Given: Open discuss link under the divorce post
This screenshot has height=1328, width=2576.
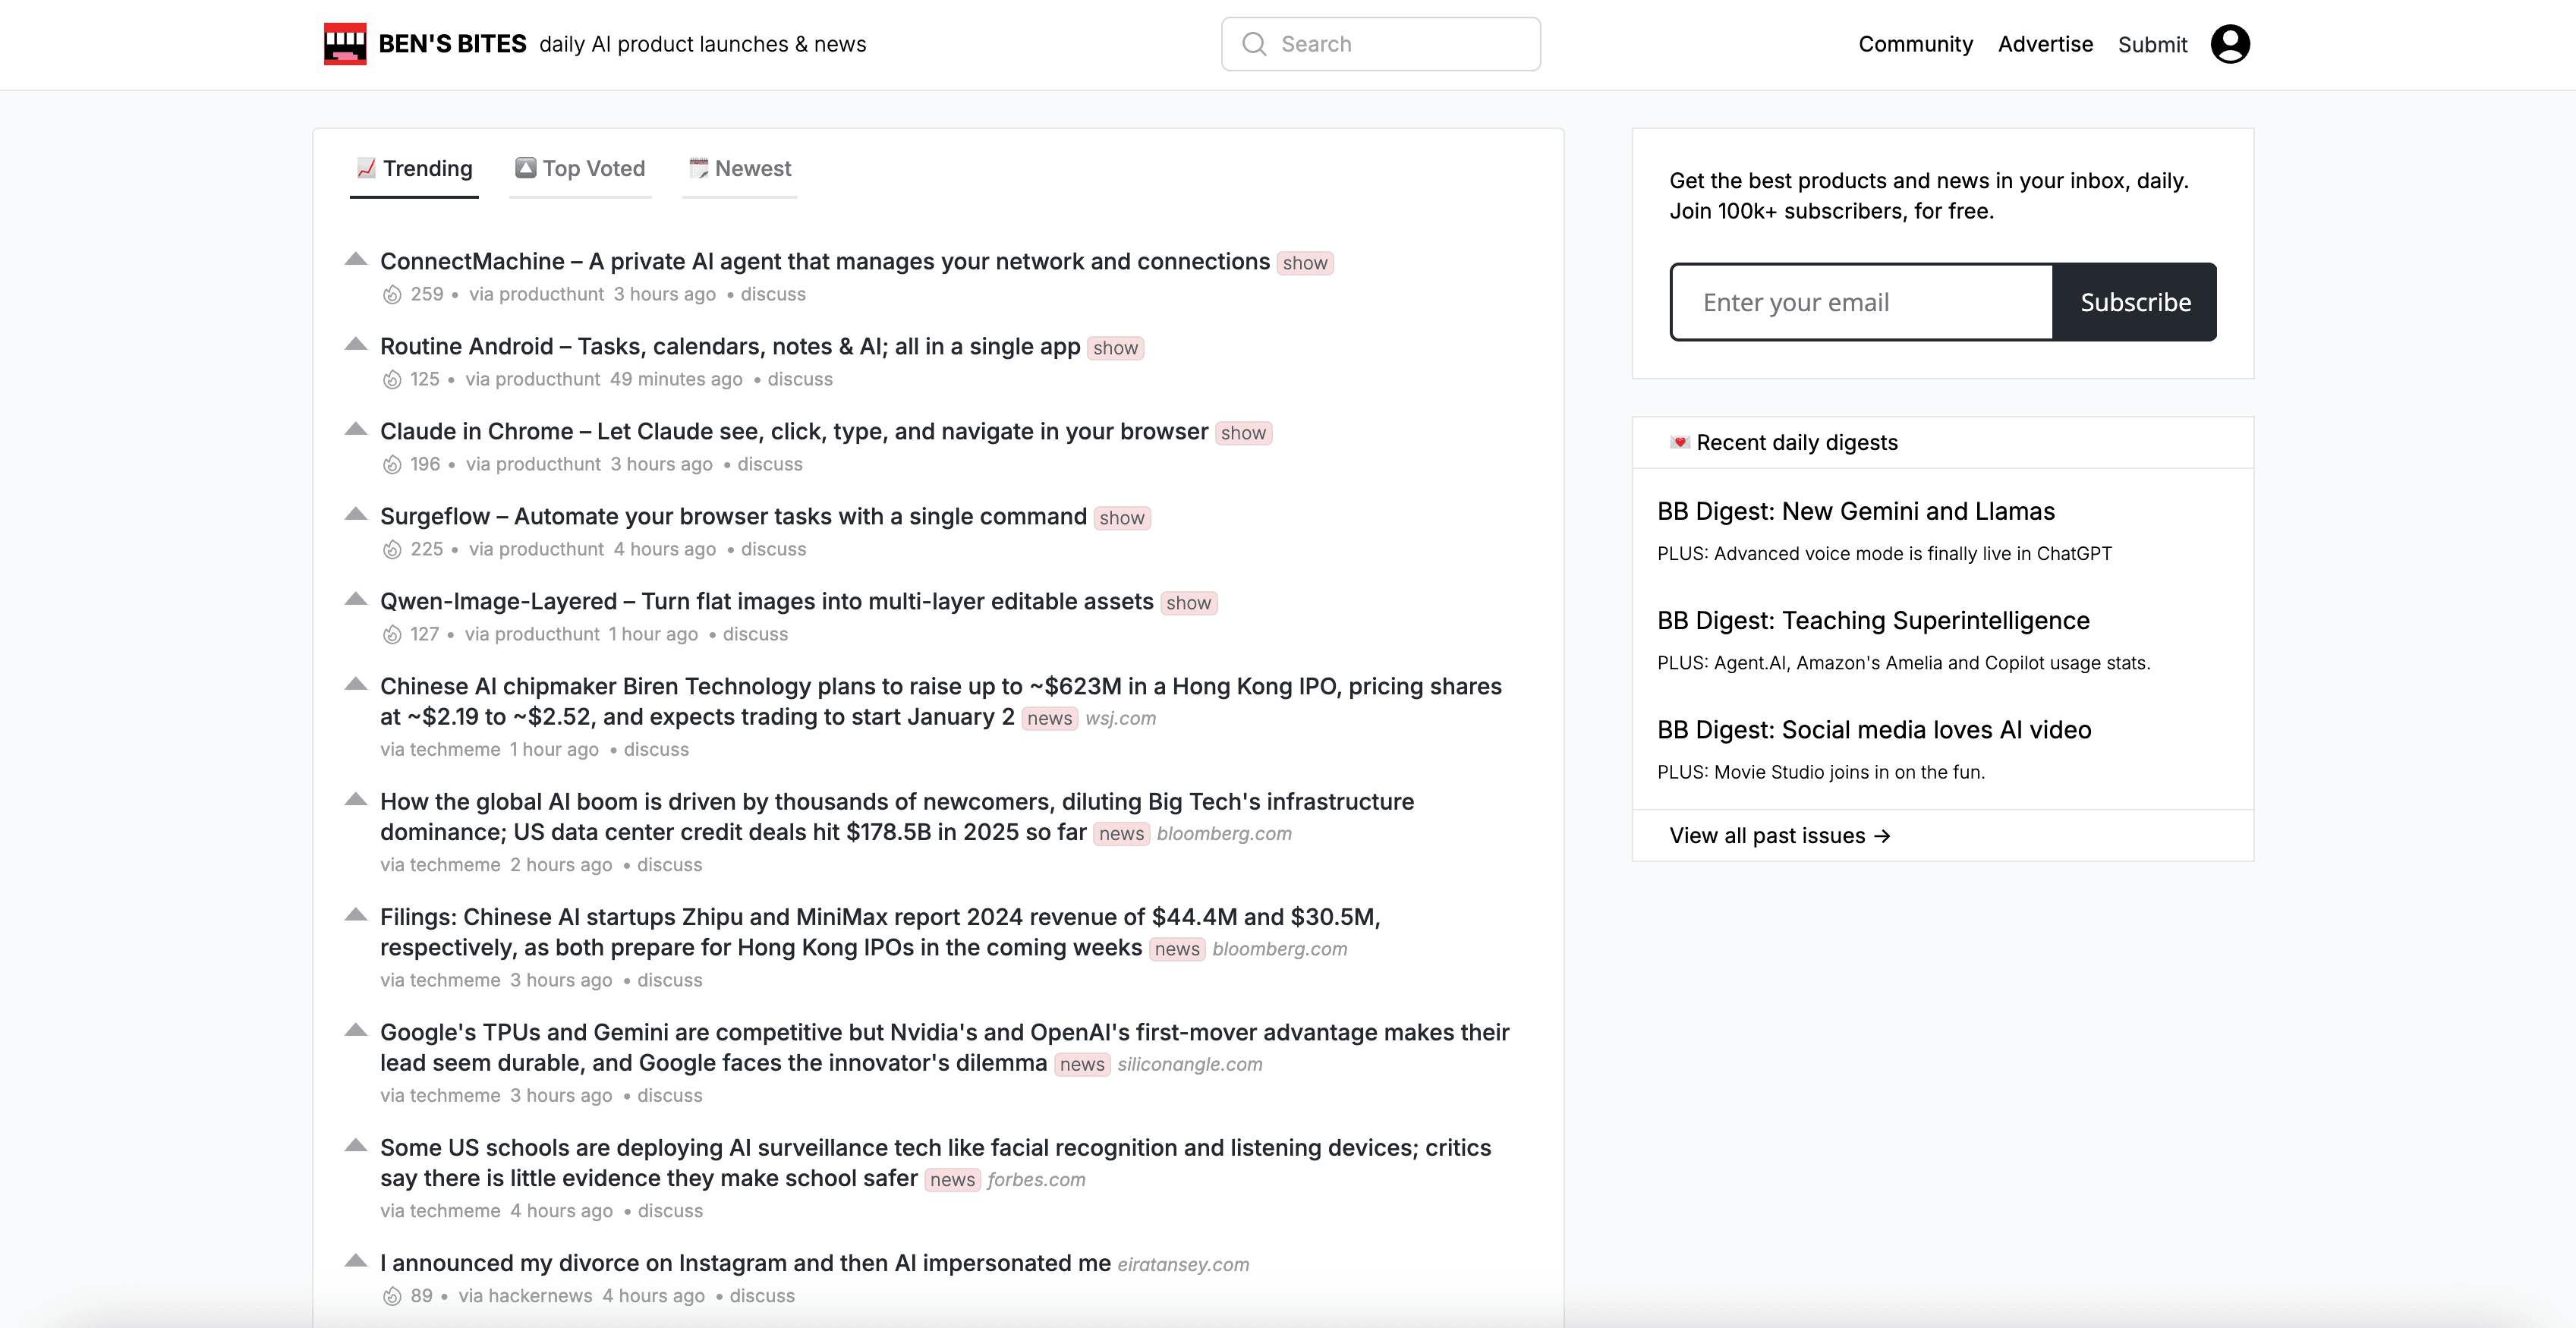Looking at the screenshot, I should pyautogui.click(x=762, y=1296).
